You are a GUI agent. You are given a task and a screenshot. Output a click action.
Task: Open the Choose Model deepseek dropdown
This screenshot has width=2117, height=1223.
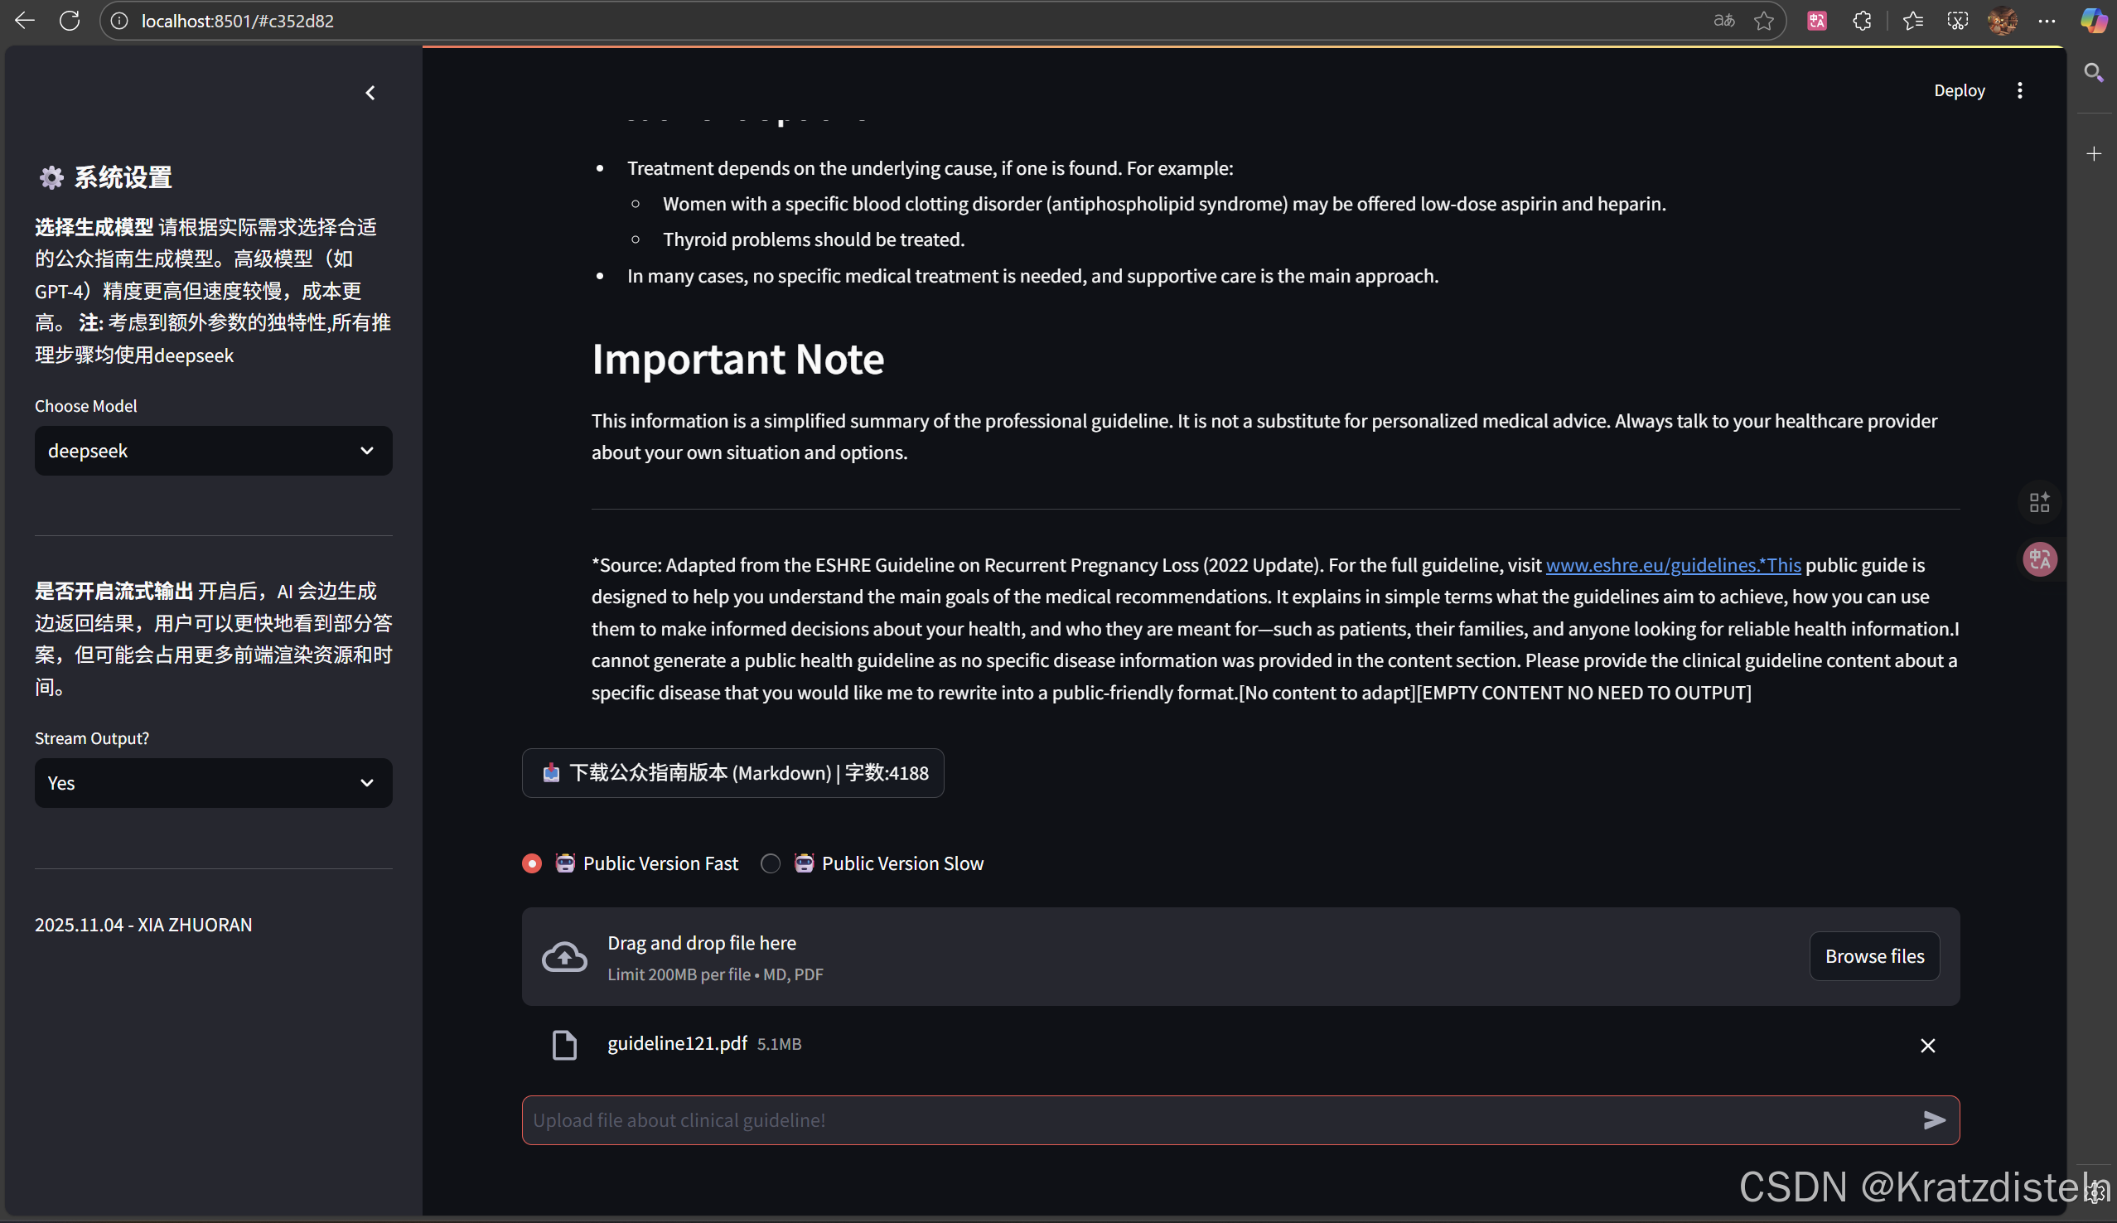pyautogui.click(x=213, y=451)
